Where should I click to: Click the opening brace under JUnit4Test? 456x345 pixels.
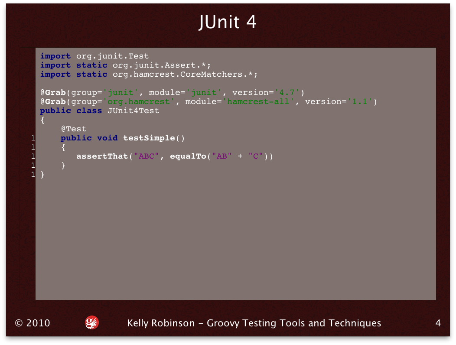pos(42,120)
